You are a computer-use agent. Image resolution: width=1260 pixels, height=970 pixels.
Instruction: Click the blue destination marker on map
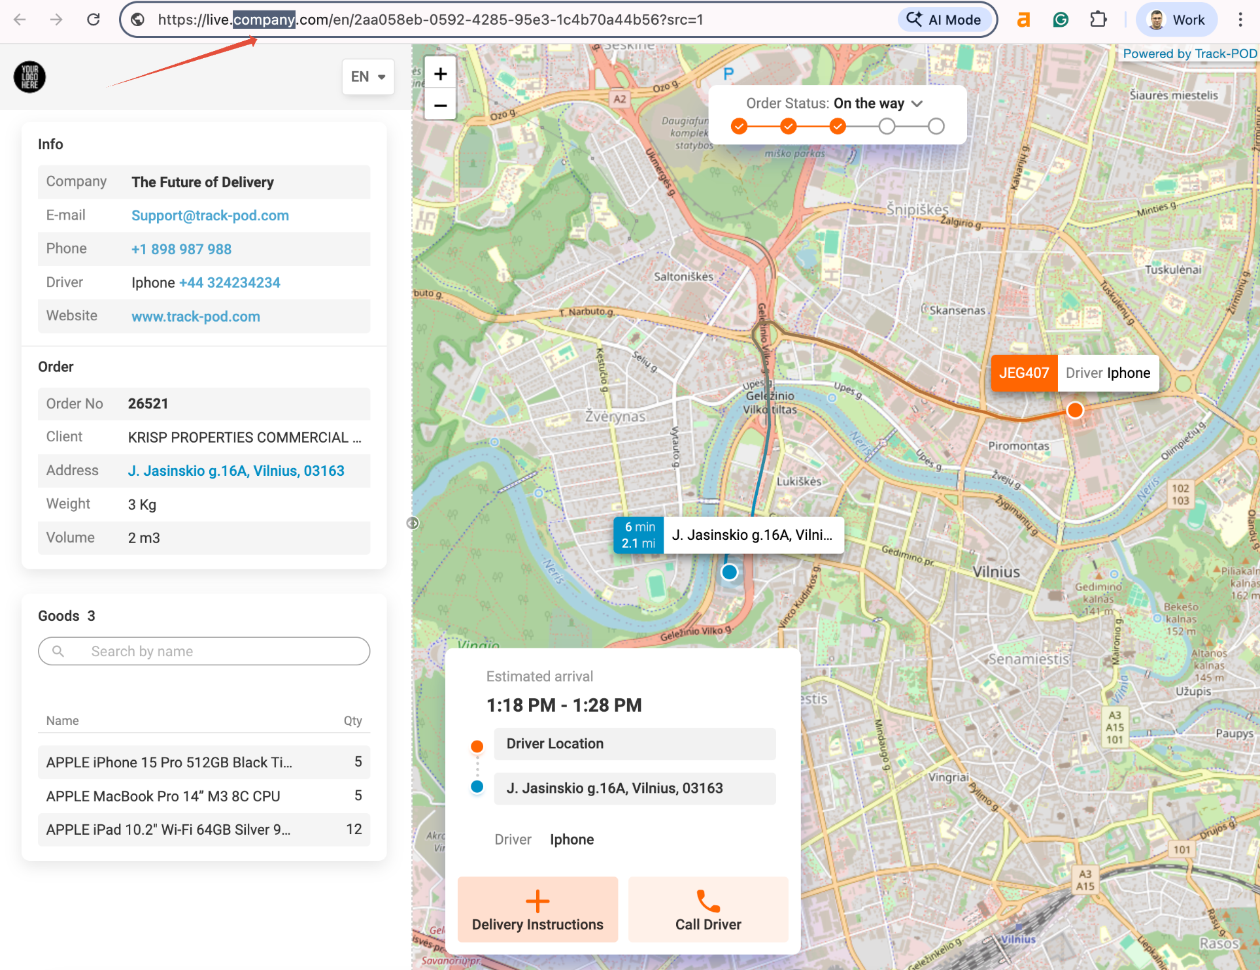[729, 572]
